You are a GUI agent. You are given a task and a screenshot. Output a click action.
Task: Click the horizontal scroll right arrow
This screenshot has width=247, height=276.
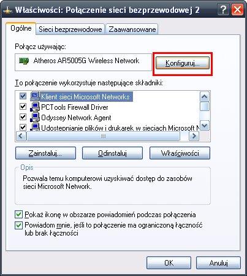pyautogui.click(x=194, y=136)
